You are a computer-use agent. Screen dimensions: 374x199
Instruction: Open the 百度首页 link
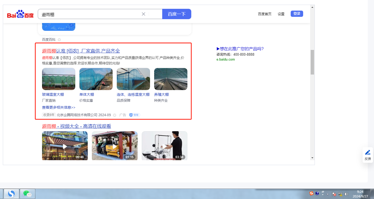[x=265, y=14]
